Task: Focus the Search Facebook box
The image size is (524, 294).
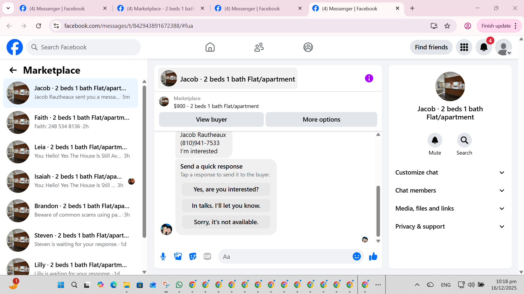Action: 84,47
